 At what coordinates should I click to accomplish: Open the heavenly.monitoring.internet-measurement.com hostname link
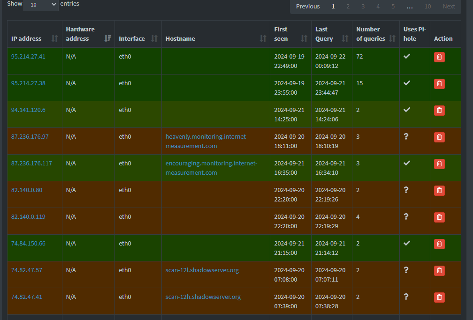point(206,141)
